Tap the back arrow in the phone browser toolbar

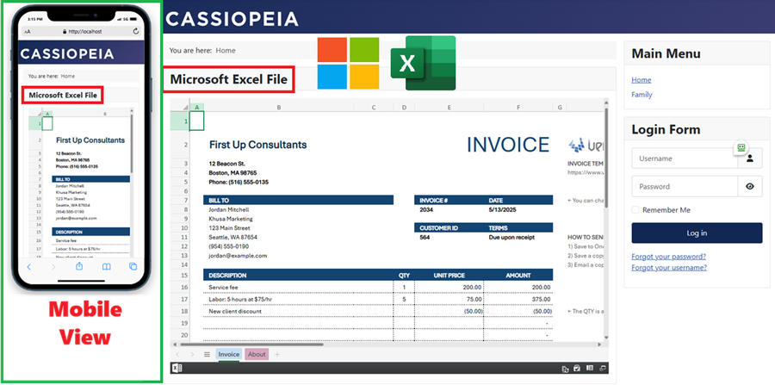pos(28,267)
